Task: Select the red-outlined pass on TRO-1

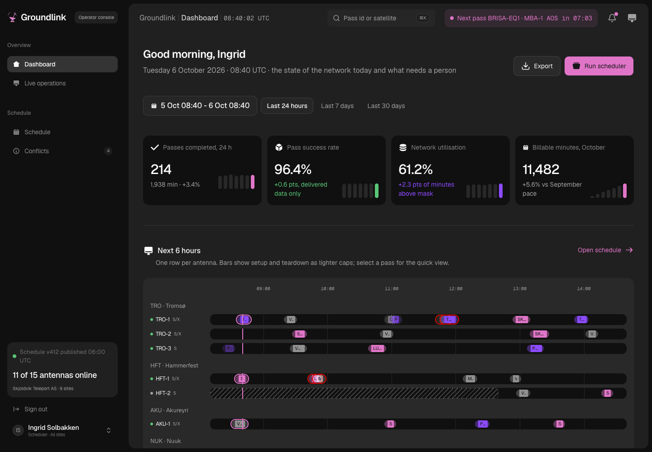Action: [447, 320]
